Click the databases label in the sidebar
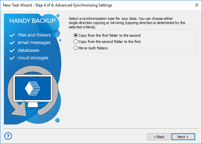The height and width of the screenshot is (144, 202). pyautogui.click(x=29, y=50)
